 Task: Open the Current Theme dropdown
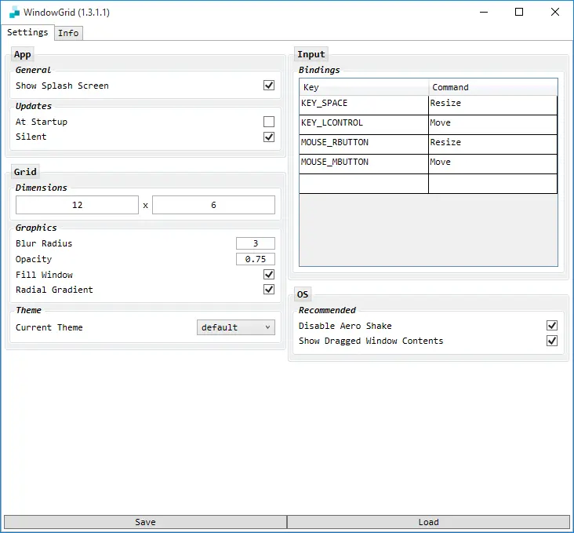[x=236, y=327]
